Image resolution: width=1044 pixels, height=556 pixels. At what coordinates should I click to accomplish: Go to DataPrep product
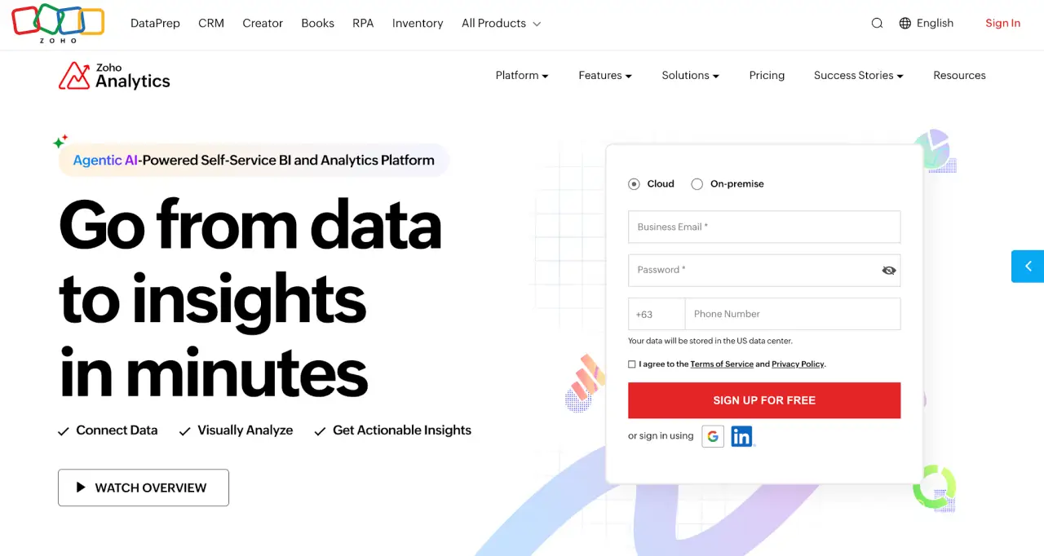(155, 24)
